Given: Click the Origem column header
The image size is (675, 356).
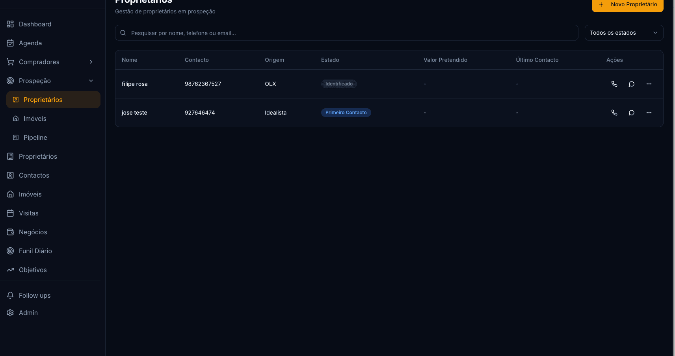Looking at the screenshot, I should click(274, 60).
